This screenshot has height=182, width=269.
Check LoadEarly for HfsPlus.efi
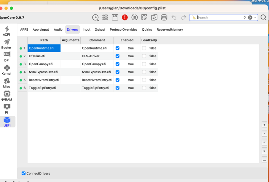tap(144, 56)
